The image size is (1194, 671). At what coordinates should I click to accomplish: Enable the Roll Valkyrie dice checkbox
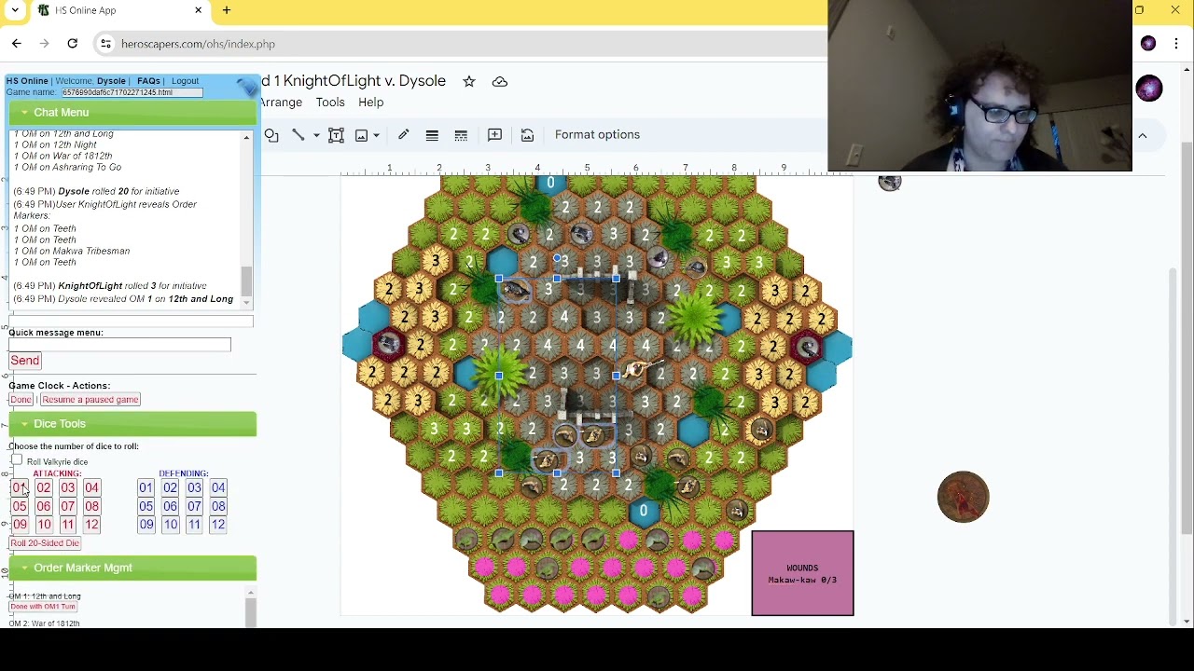point(17,460)
